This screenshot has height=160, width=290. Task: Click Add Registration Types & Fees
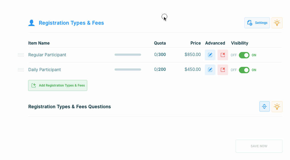click(58, 85)
